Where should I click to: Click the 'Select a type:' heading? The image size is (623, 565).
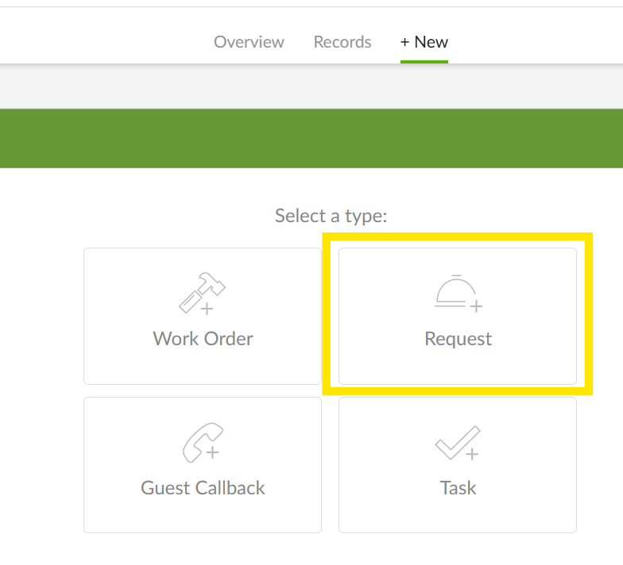pos(331,216)
